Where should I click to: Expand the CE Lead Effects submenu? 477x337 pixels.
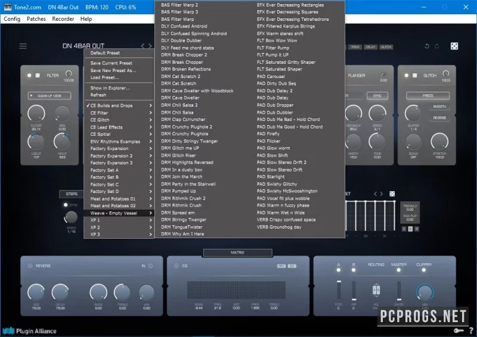(119, 127)
